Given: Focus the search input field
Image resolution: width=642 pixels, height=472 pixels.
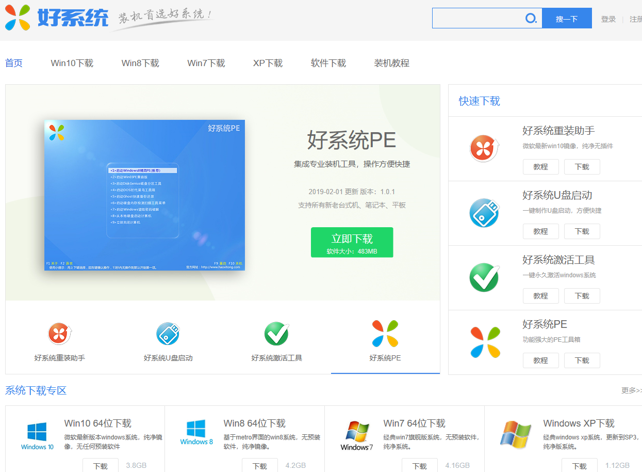Looking at the screenshot, I should [477, 19].
